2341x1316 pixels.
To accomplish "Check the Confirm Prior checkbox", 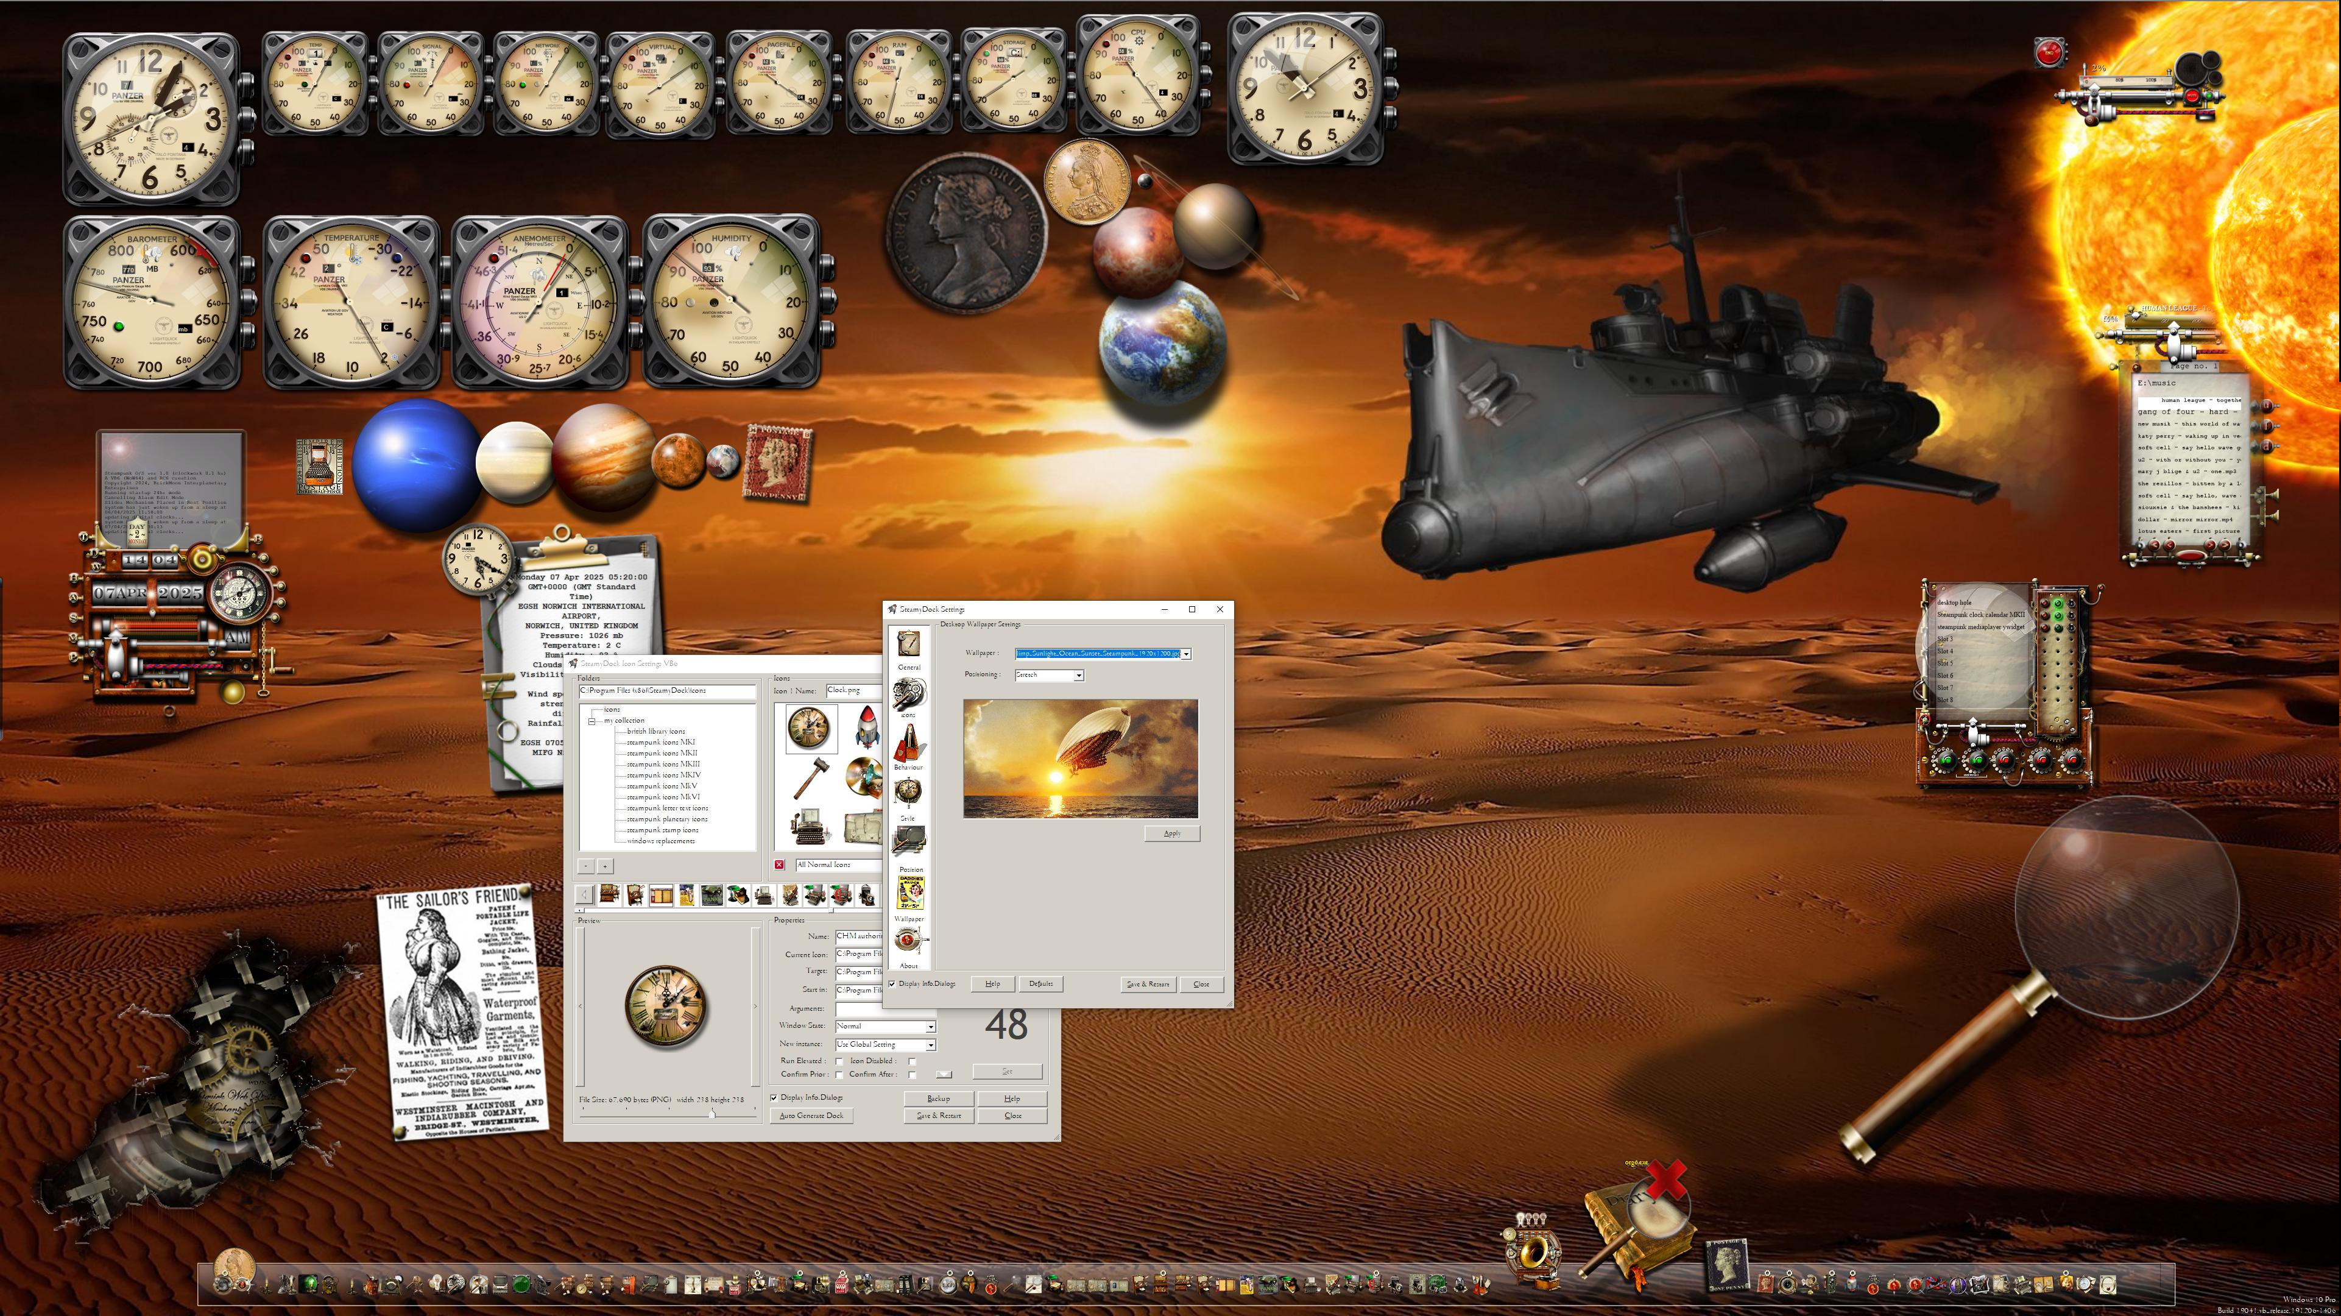I will 839,1075.
